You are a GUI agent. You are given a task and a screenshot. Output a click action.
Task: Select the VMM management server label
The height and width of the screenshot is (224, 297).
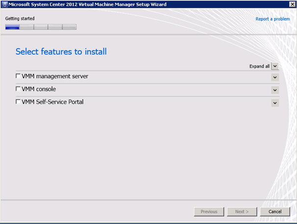click(55, 76)
